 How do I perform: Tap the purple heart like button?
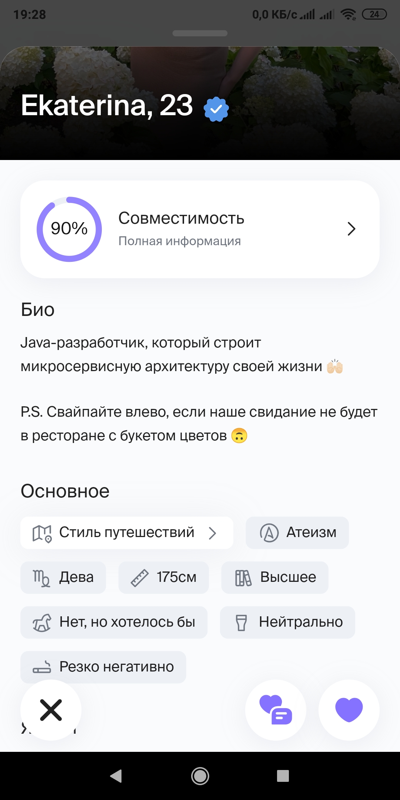349,710
